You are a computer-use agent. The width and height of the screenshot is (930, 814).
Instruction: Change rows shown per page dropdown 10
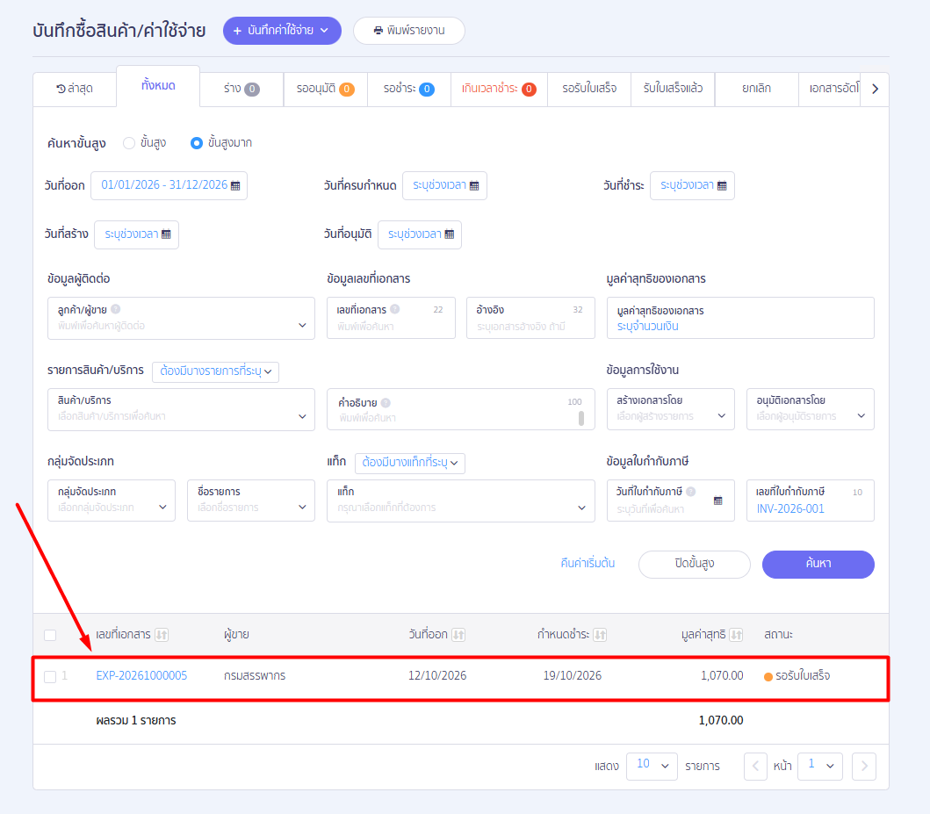(x=652, y=765)
